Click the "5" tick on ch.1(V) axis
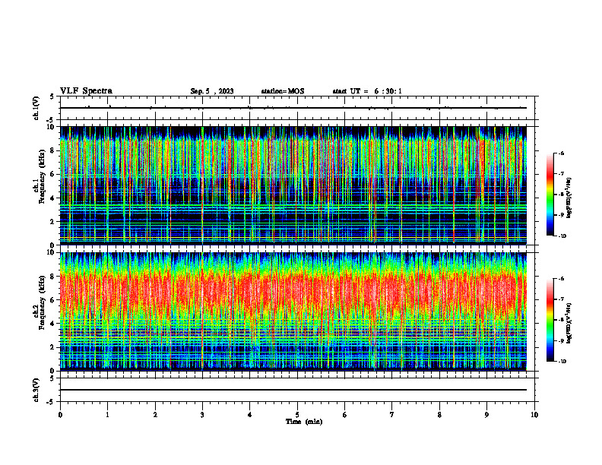 [x=52, y=96]
